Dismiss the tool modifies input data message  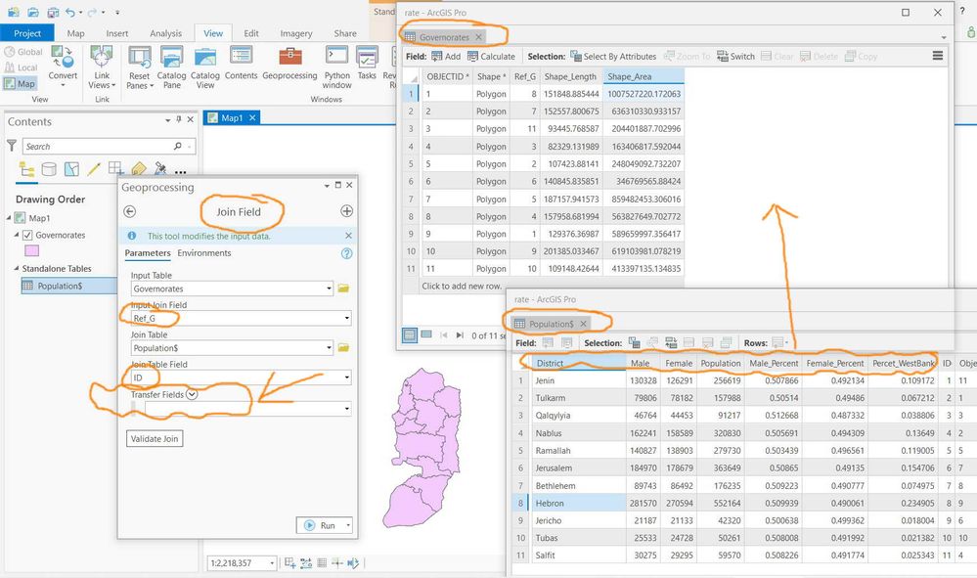(x=348, y=236)
